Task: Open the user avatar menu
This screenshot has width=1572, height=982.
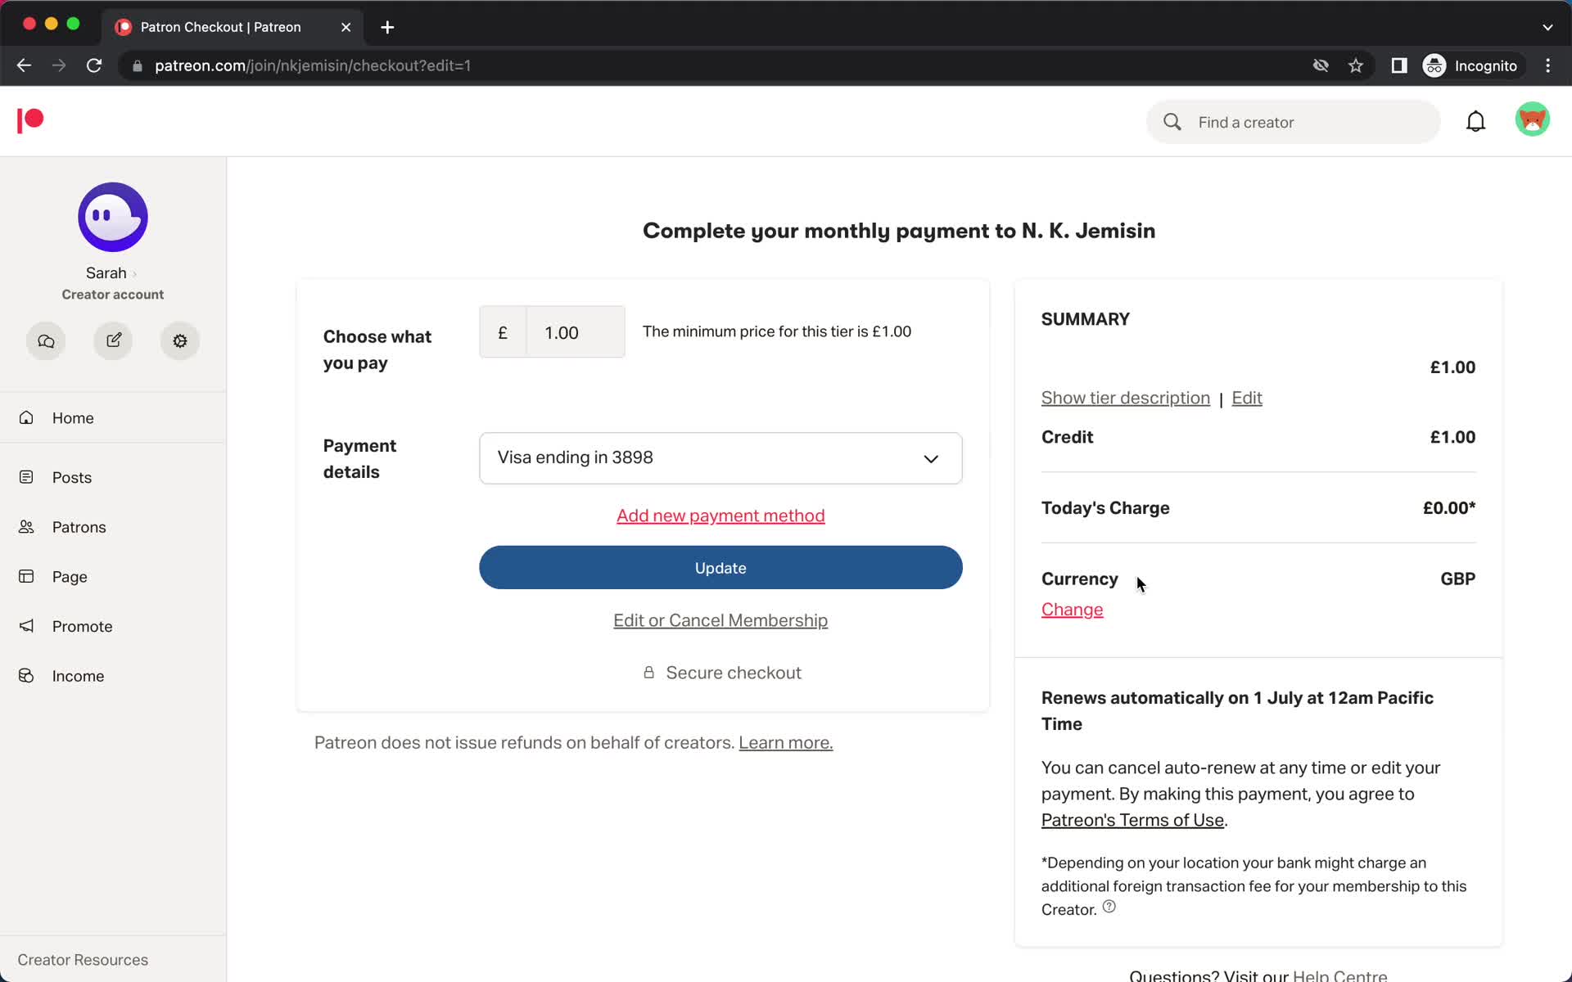Action: (1532, 119)
